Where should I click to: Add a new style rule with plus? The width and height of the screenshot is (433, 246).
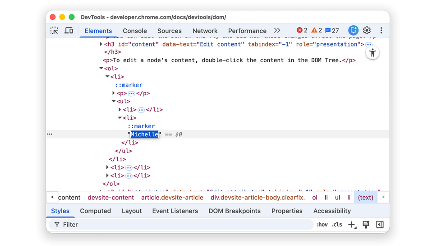tap(352, 224)
